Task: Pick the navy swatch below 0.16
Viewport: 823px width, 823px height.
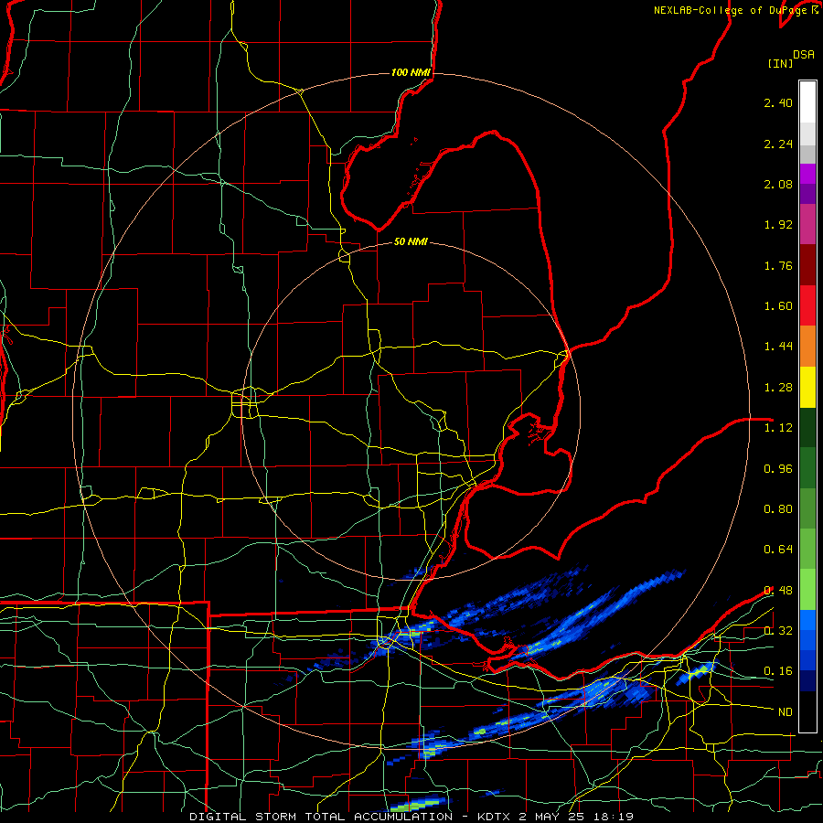Action: tap(807, 680)
